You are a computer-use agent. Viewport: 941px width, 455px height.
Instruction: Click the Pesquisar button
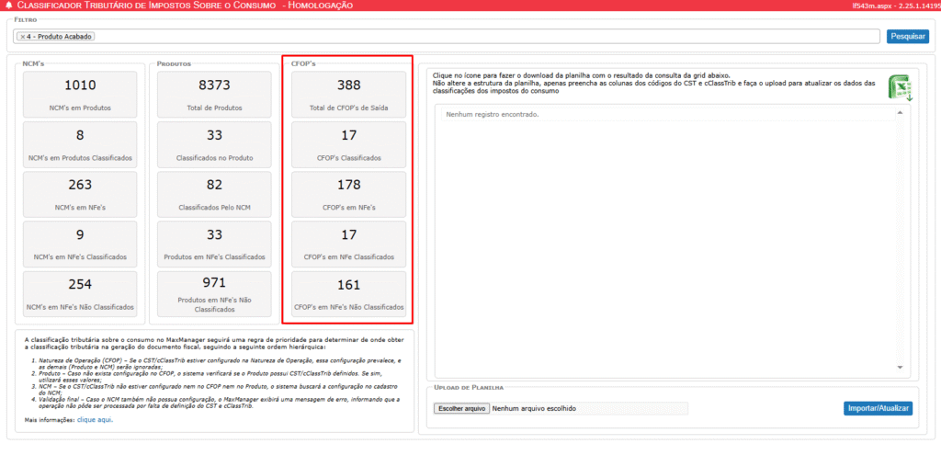tap(908, 37)
